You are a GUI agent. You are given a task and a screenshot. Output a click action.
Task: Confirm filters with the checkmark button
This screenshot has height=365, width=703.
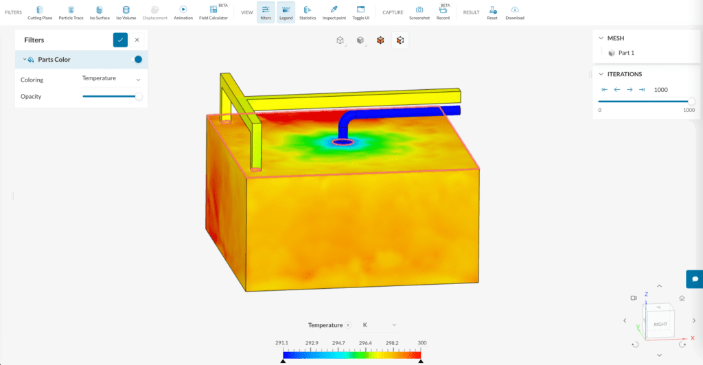point(120,40)
